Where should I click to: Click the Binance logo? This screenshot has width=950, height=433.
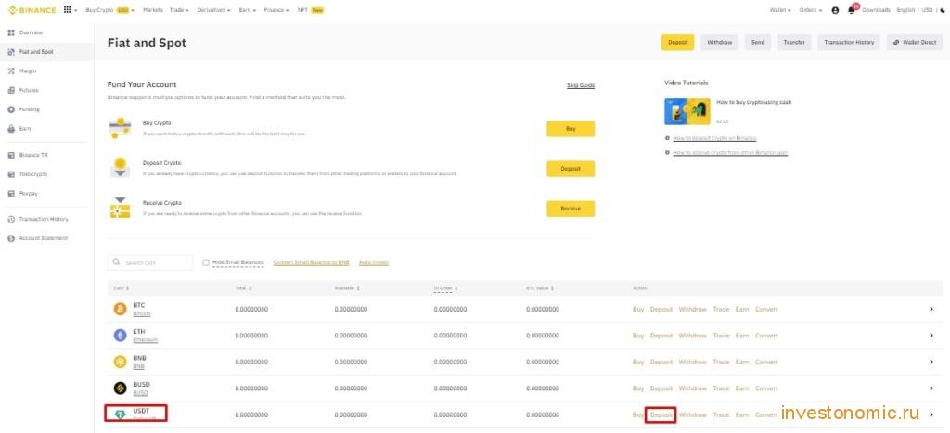[32, 10]
